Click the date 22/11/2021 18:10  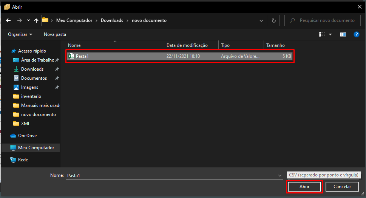click(x=183, y=56)
